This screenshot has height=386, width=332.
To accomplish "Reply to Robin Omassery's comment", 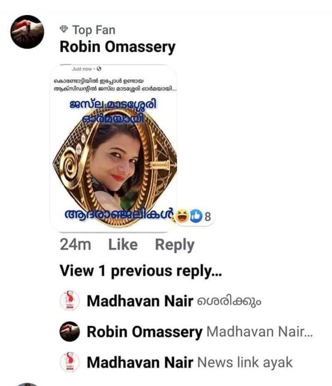I will point(174,245).
